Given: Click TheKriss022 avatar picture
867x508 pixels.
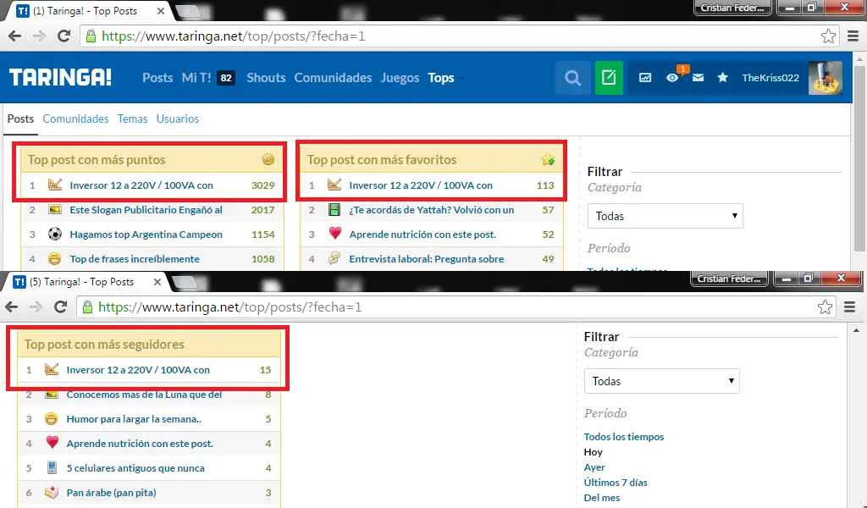Looking at the screenshot, I should click(x=826, y=78).
